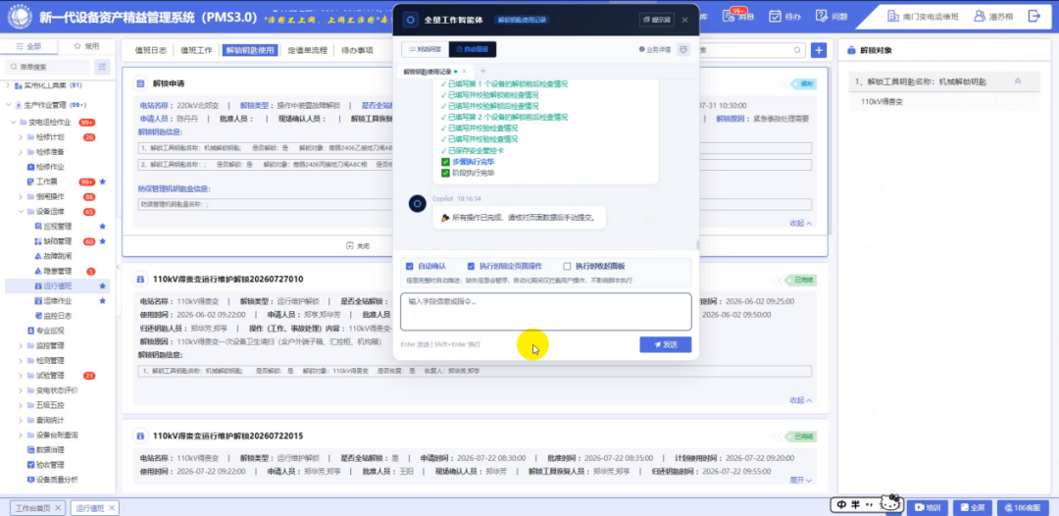
Task: Click the chat message input field
Action: [x=546, y=311]
